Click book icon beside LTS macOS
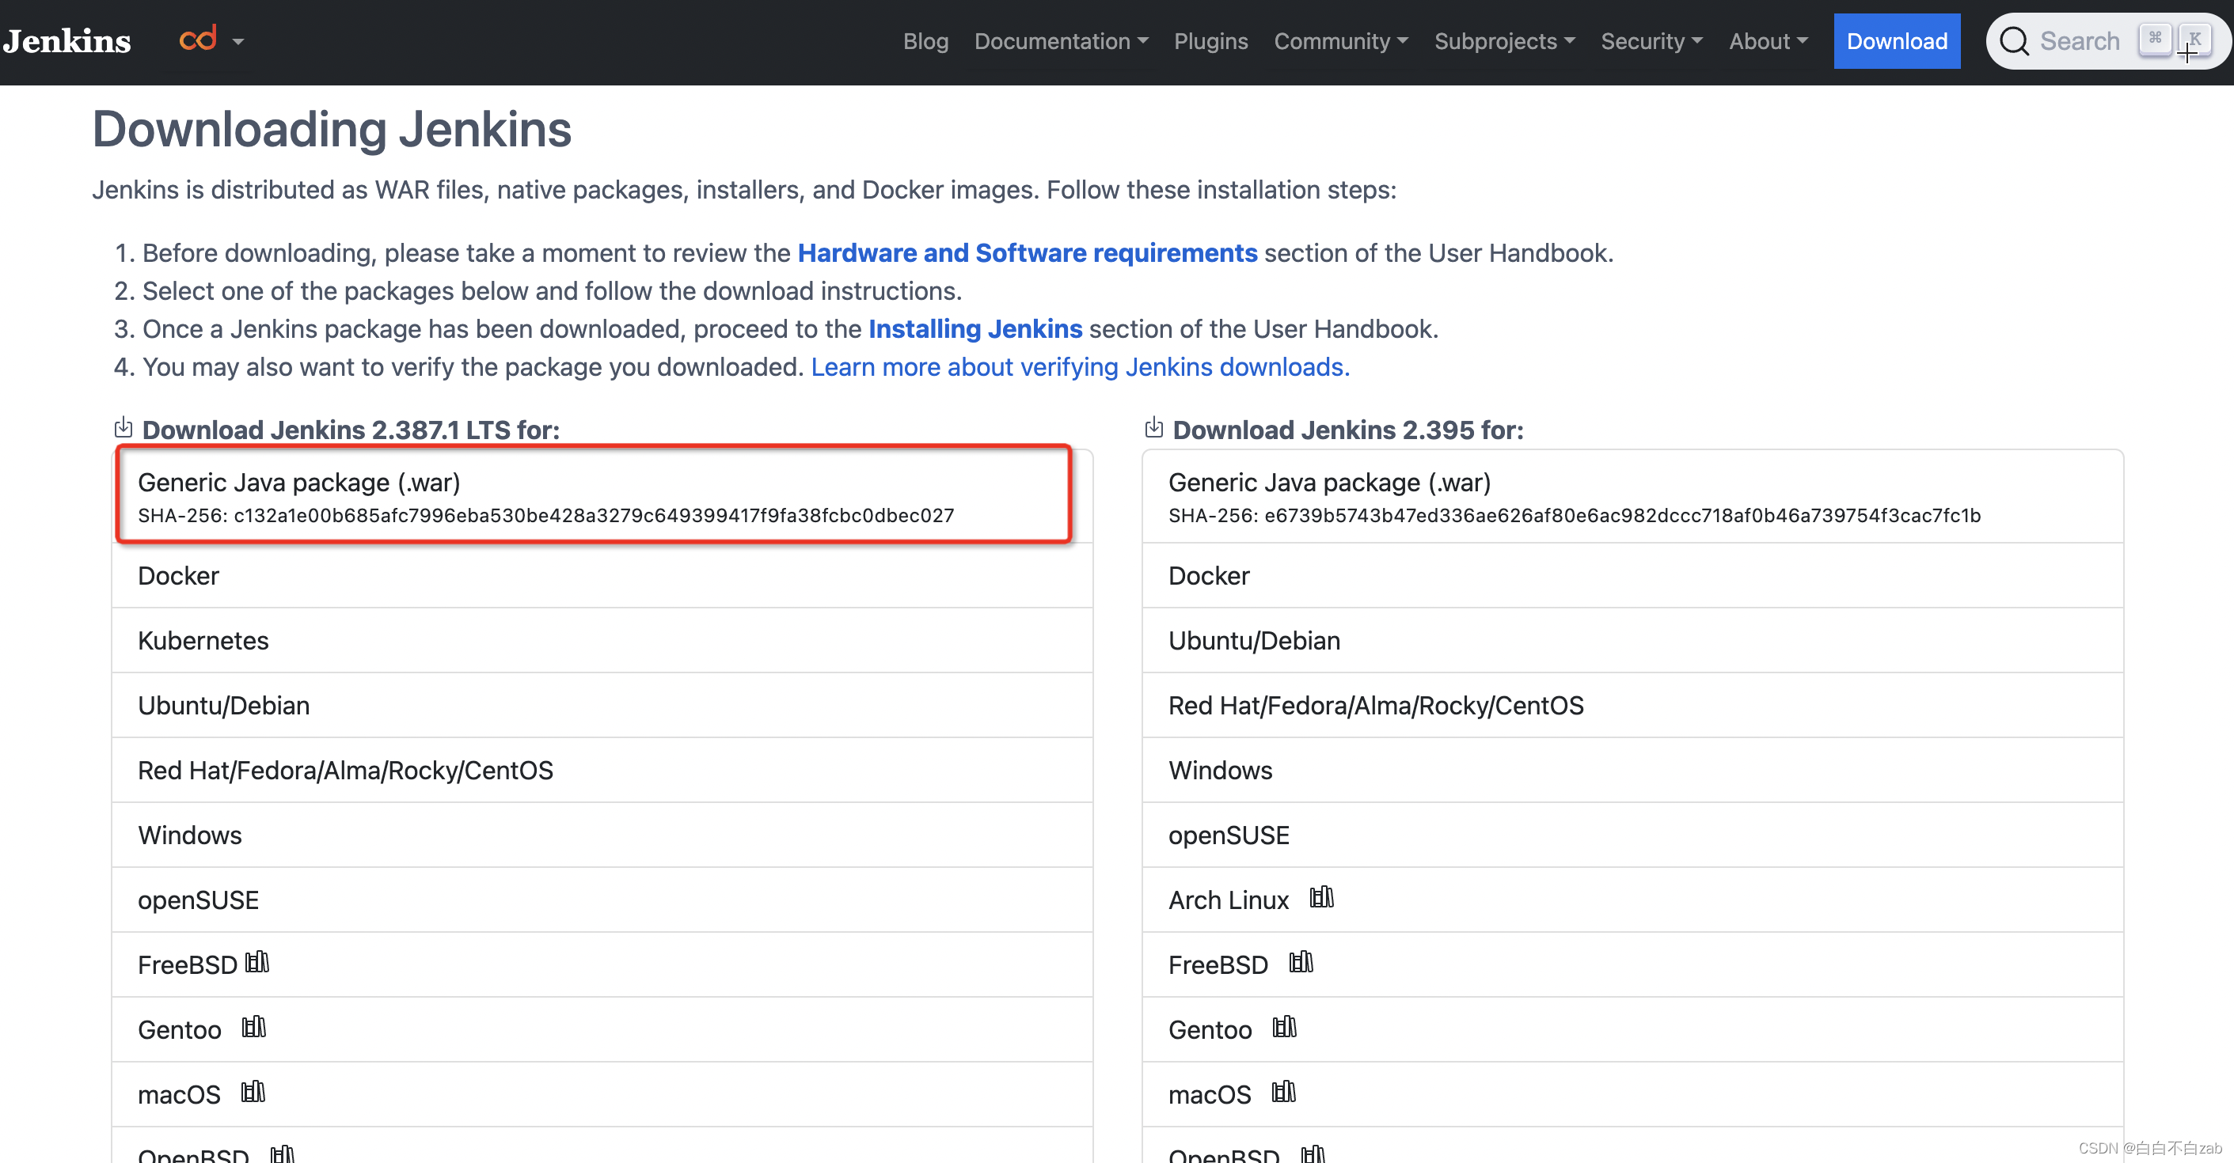The image size is (2234, 1163). (x=253, y=1093)
